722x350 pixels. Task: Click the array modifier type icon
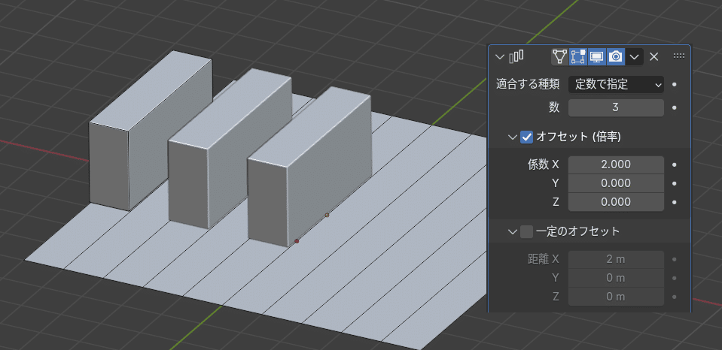(x=516, y=56)
